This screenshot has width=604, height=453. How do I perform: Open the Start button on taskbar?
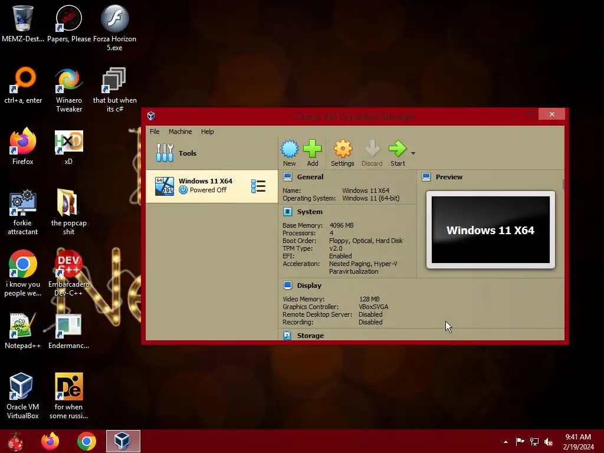click(x=16, y=441)
